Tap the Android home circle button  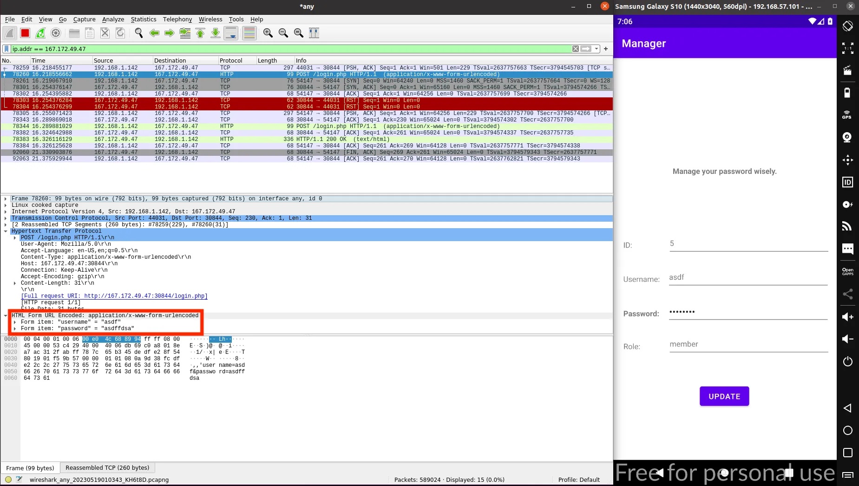coord(848,430)
